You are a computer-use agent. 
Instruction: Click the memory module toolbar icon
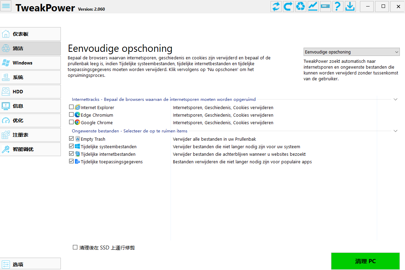tap(325, 7)
